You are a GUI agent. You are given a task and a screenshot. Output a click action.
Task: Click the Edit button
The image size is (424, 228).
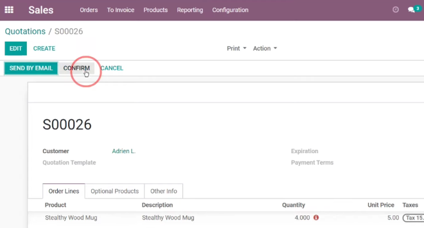coord(15,49)
